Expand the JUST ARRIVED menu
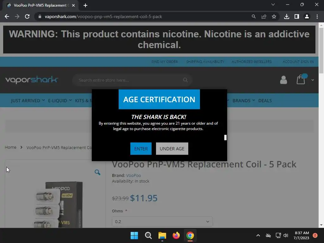Viewport: 324px width, 243px height. point(28,100)
